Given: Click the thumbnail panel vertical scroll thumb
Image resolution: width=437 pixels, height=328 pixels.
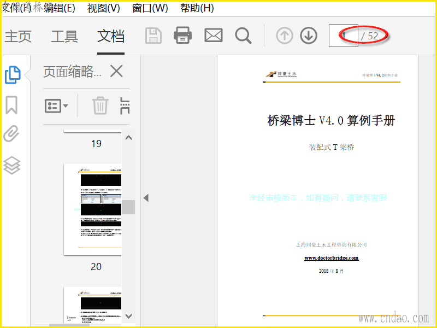Looking at the screenshot, I should (x=128, y=207).
